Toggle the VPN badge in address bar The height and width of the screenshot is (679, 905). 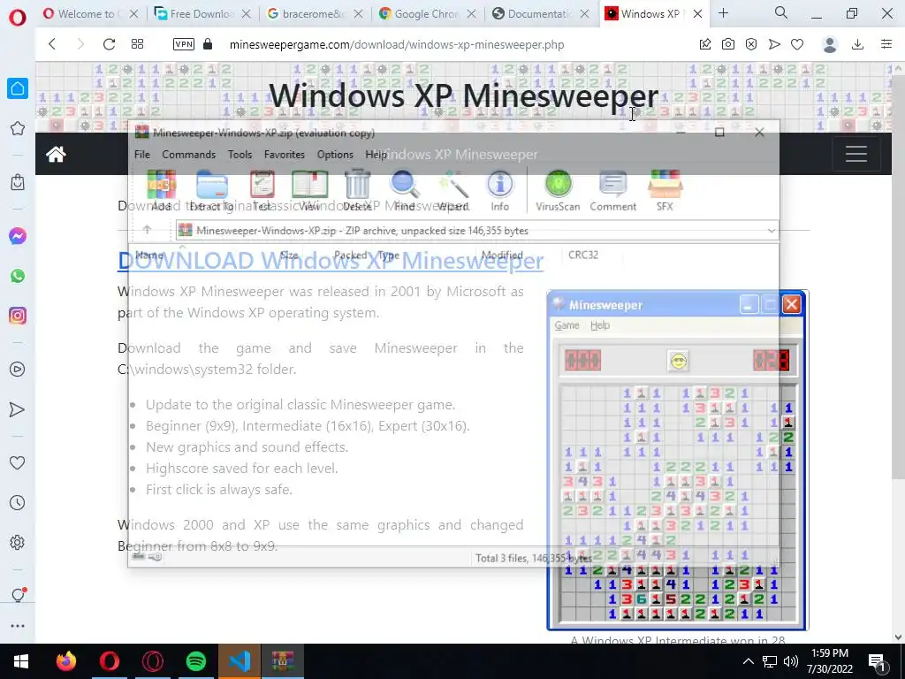[184, 44]
